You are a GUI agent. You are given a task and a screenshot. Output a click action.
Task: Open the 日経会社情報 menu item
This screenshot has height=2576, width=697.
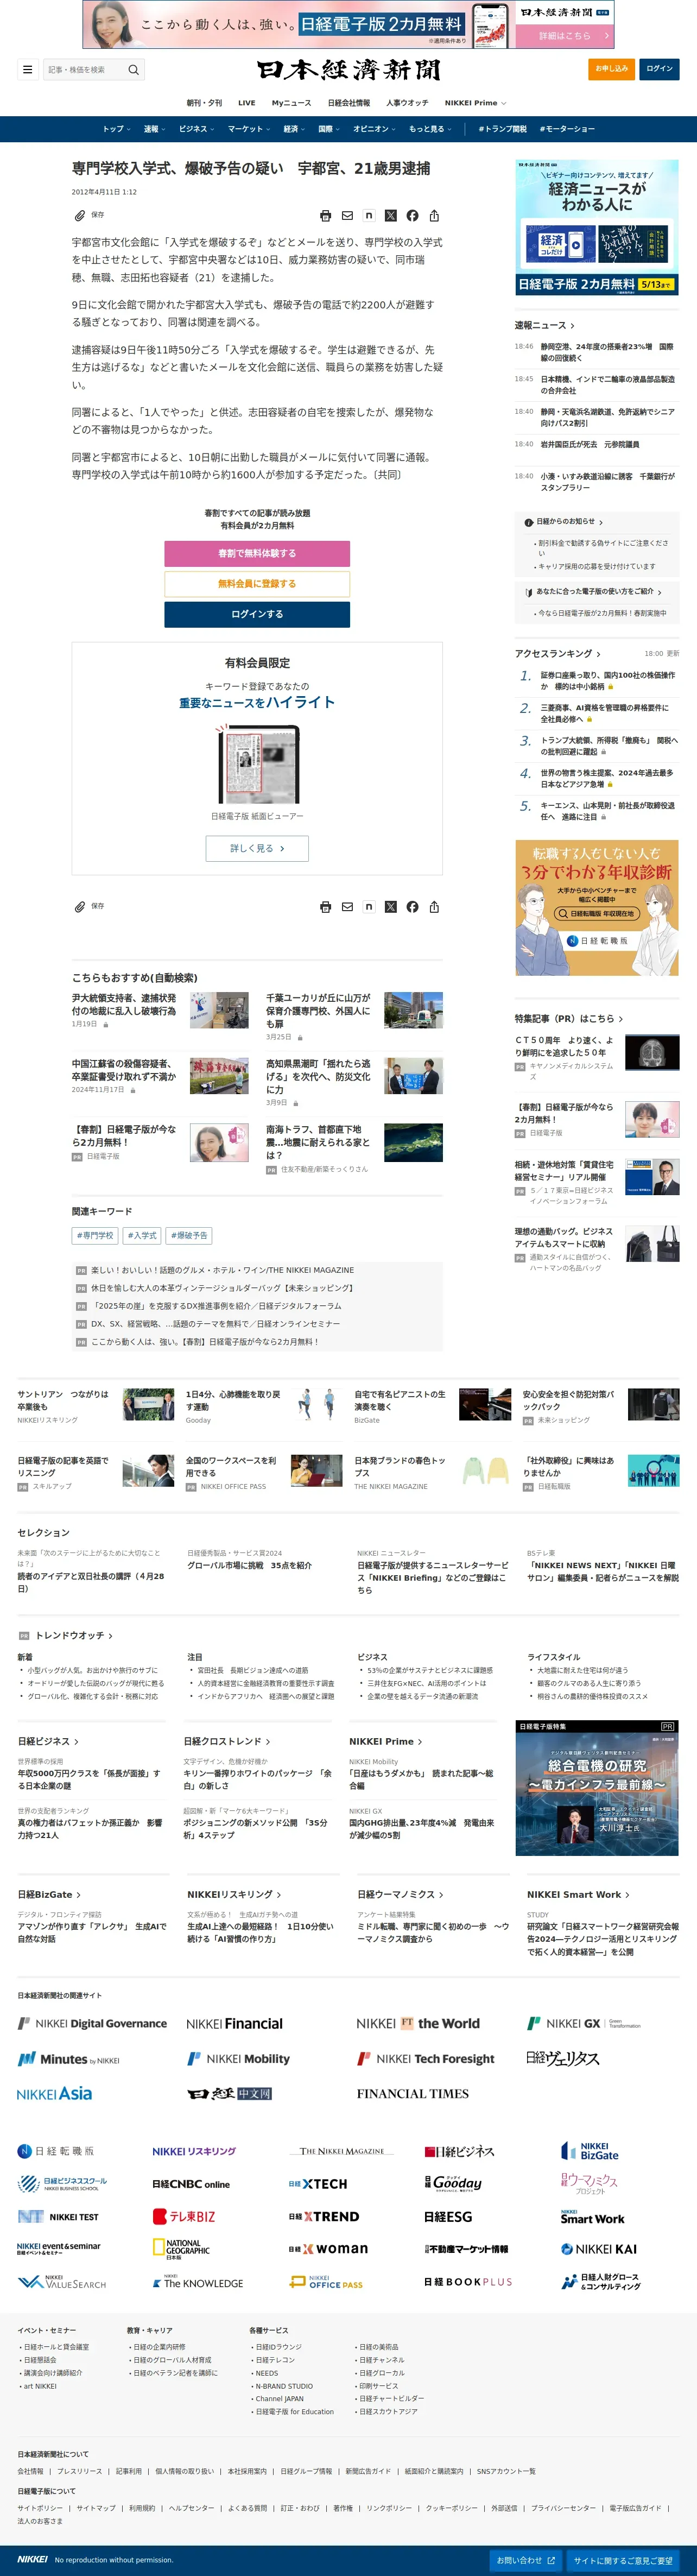pos(349,103)
